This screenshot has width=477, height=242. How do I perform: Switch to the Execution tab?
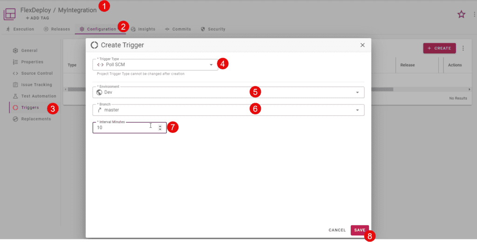20,29
